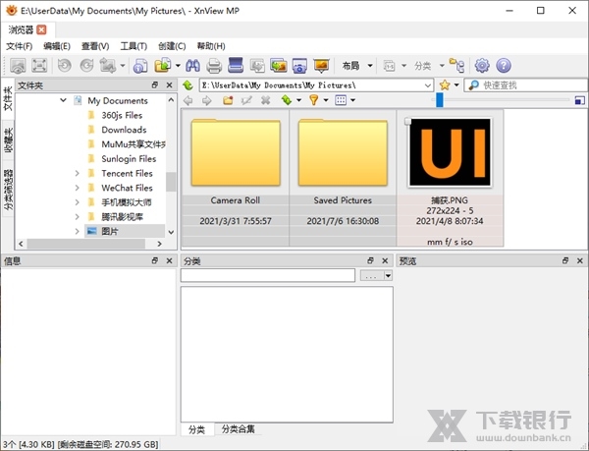Expand the Tencent Files tree node

coord(78,173)
